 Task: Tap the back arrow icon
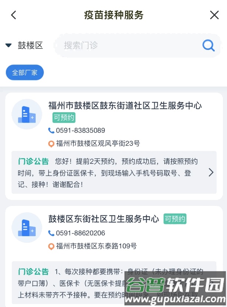14,15
